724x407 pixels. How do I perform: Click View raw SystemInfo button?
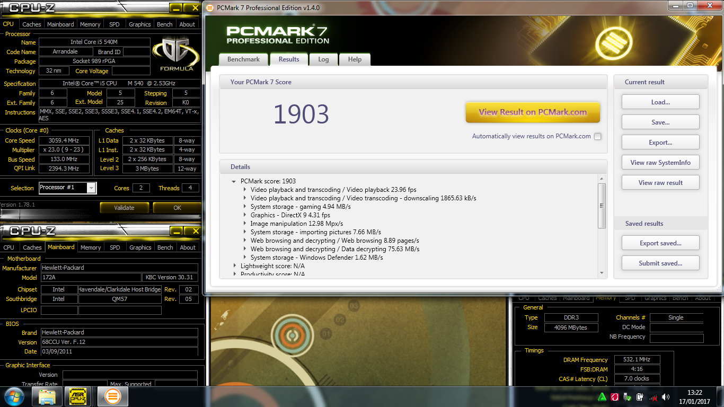[x=660, y=163]
